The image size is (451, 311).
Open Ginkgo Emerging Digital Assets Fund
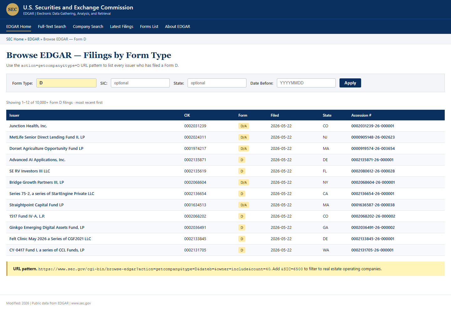point(47,228)
